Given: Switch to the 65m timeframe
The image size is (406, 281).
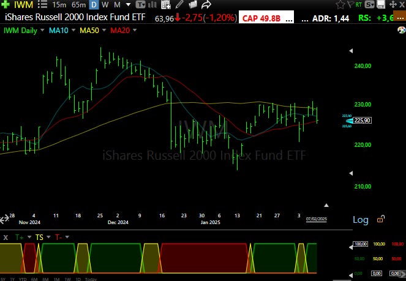Looking at the screenshot, I should coord(78,4).
